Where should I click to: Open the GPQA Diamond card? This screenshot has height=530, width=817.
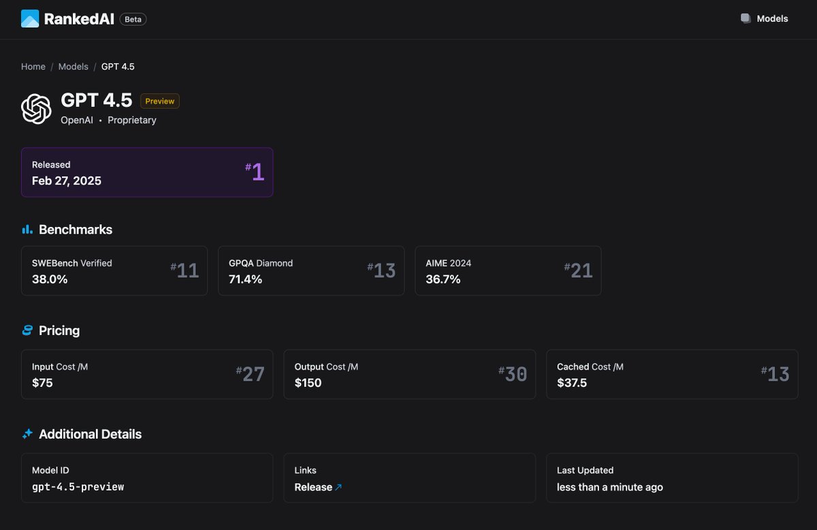311,270
